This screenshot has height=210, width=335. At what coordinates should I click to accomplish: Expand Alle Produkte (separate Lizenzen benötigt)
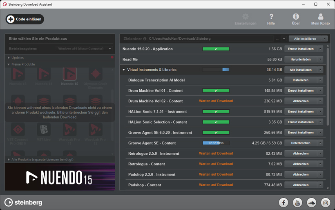pyautogui.click(x=9, y=160)
